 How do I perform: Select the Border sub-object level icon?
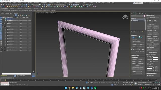pos(137,38)
